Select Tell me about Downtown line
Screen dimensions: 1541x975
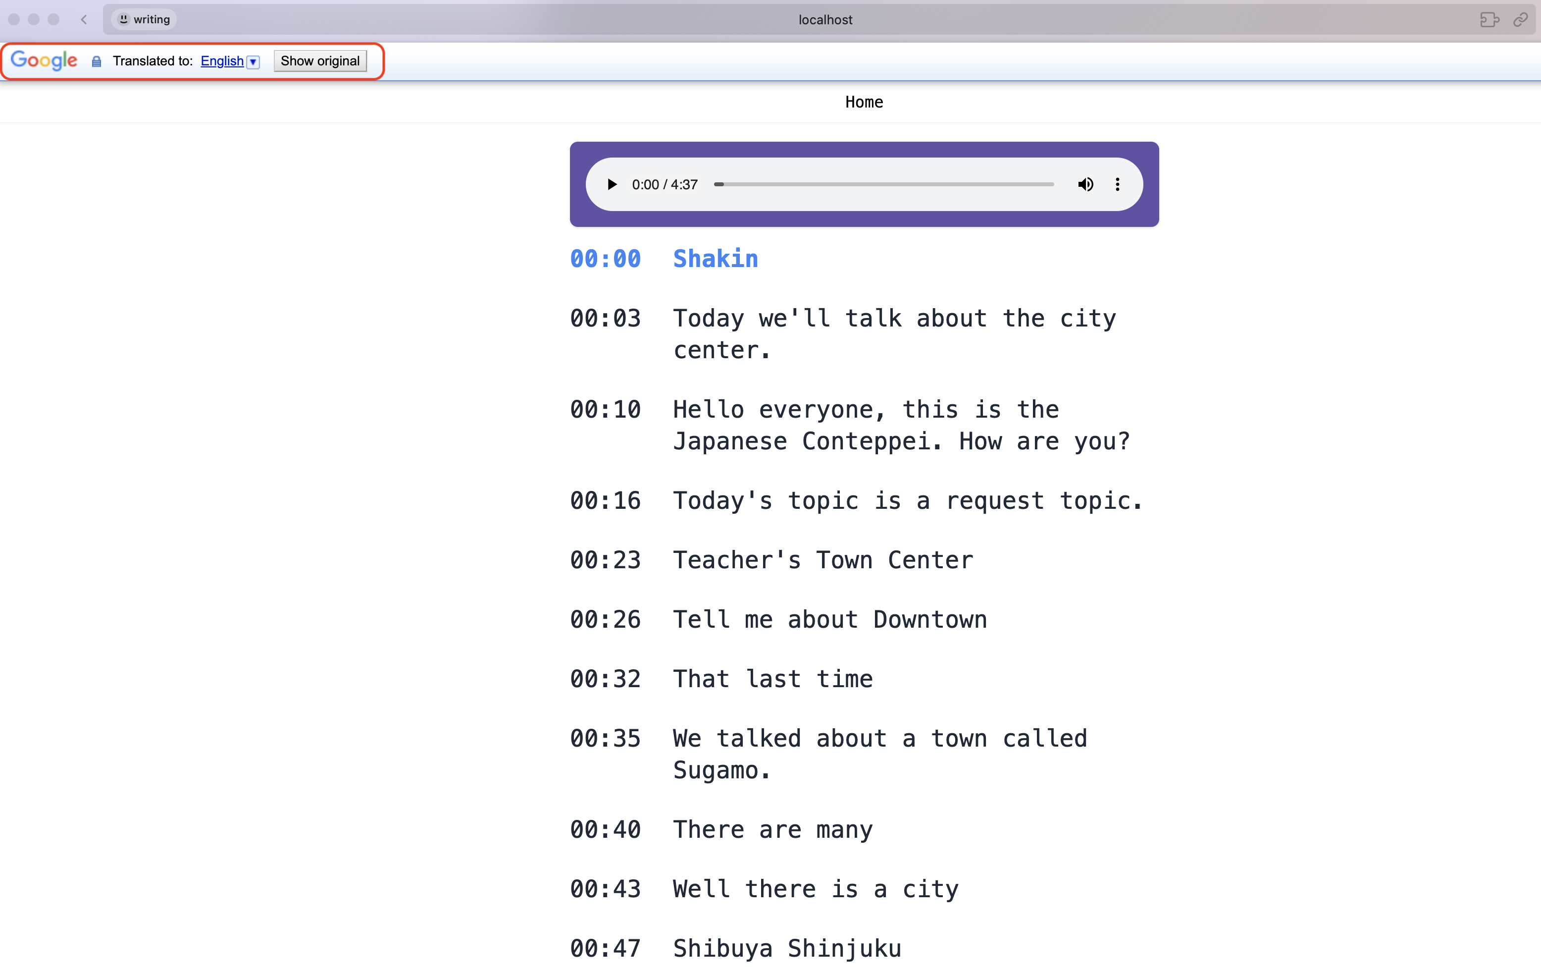[830, 620]
